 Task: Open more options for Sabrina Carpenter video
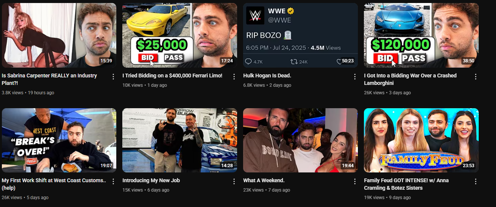pyautogui.click(x=113, y=77)
